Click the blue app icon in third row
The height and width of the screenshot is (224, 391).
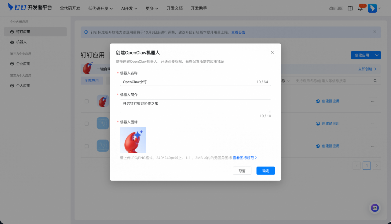coord(103,146)
